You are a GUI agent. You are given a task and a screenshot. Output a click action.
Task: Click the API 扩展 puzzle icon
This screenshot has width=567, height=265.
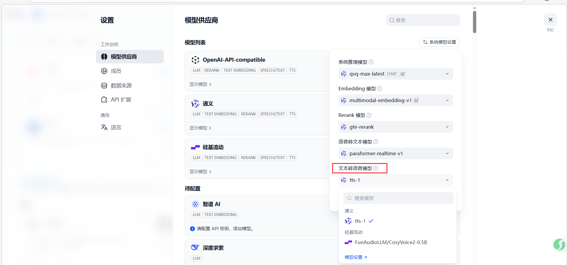(104, 100)
